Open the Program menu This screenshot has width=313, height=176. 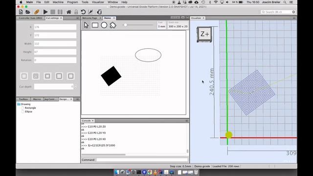tap(72, 2)
